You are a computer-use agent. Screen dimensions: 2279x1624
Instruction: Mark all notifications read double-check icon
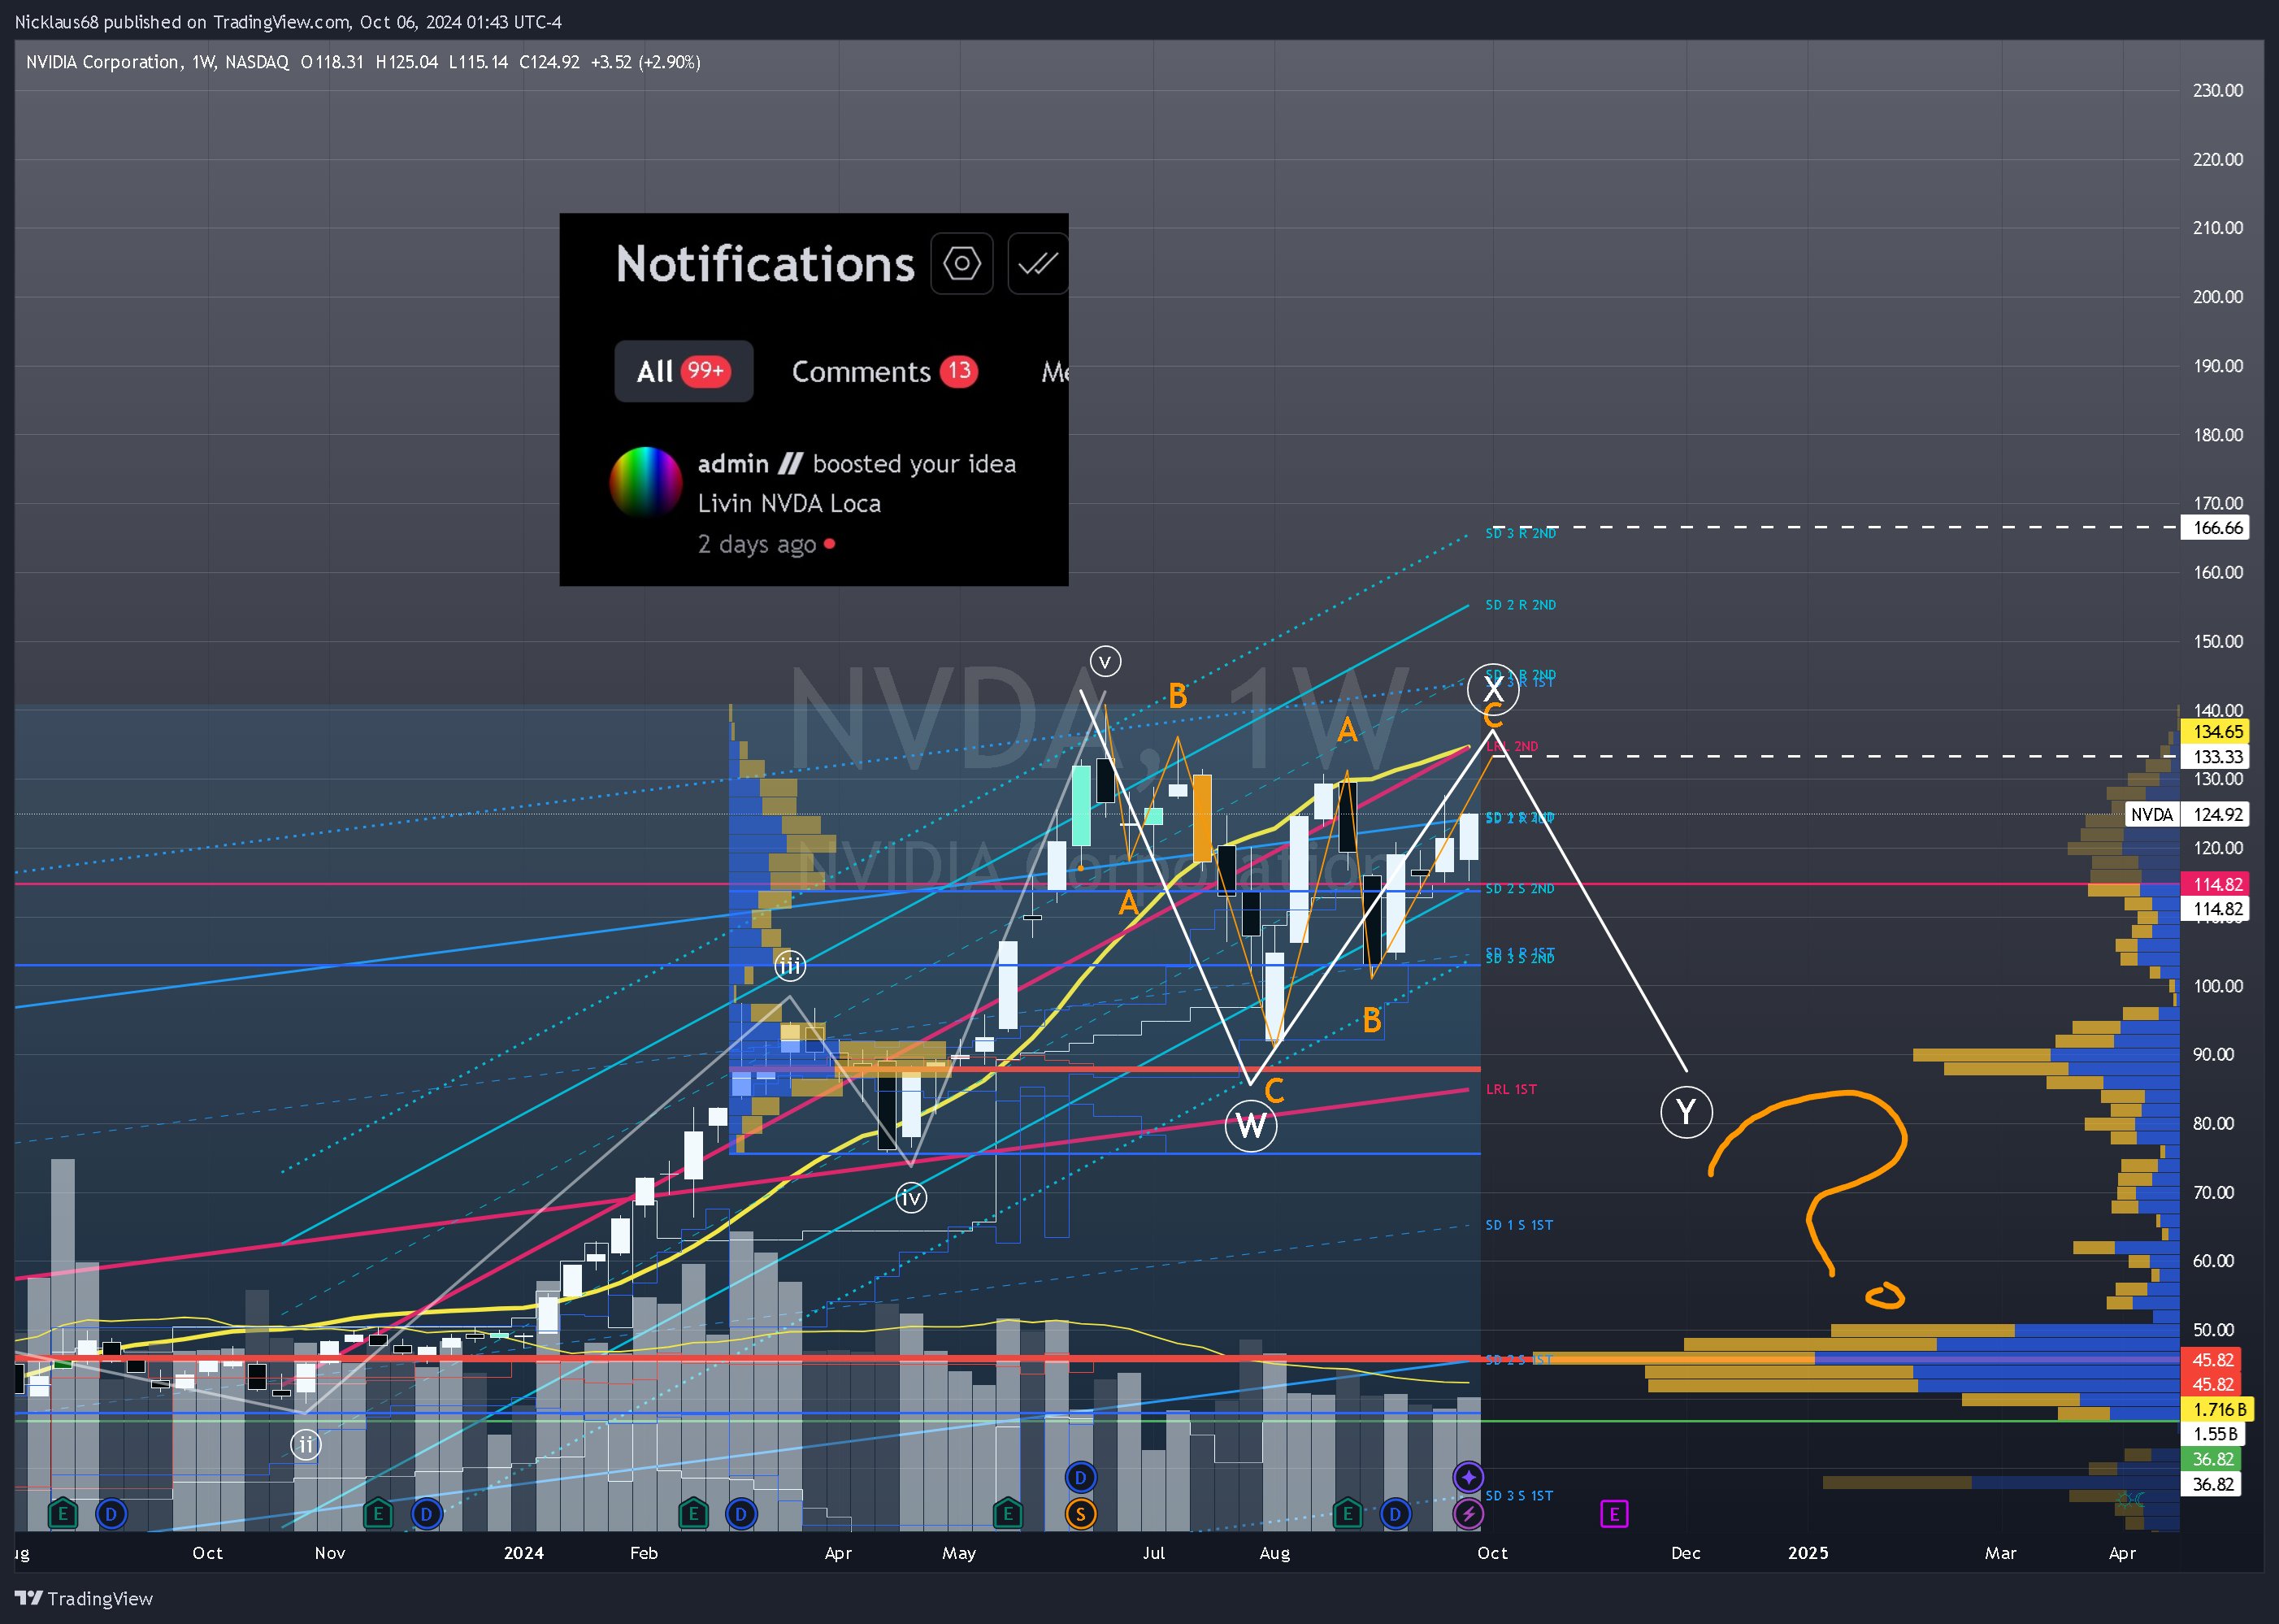pyautogui.click(x=1038, y=264)
